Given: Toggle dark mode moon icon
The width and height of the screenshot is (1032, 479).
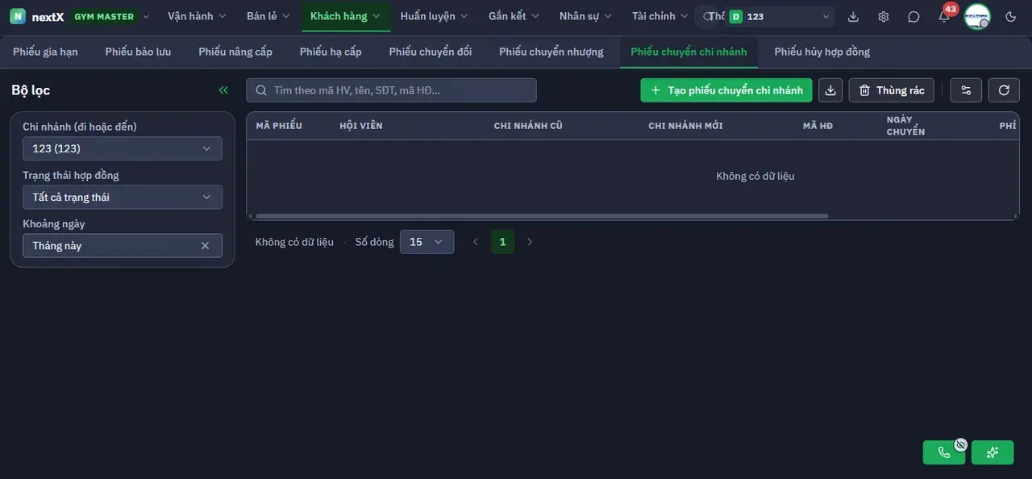Looking at the screenshot, I should point(1011,16).
